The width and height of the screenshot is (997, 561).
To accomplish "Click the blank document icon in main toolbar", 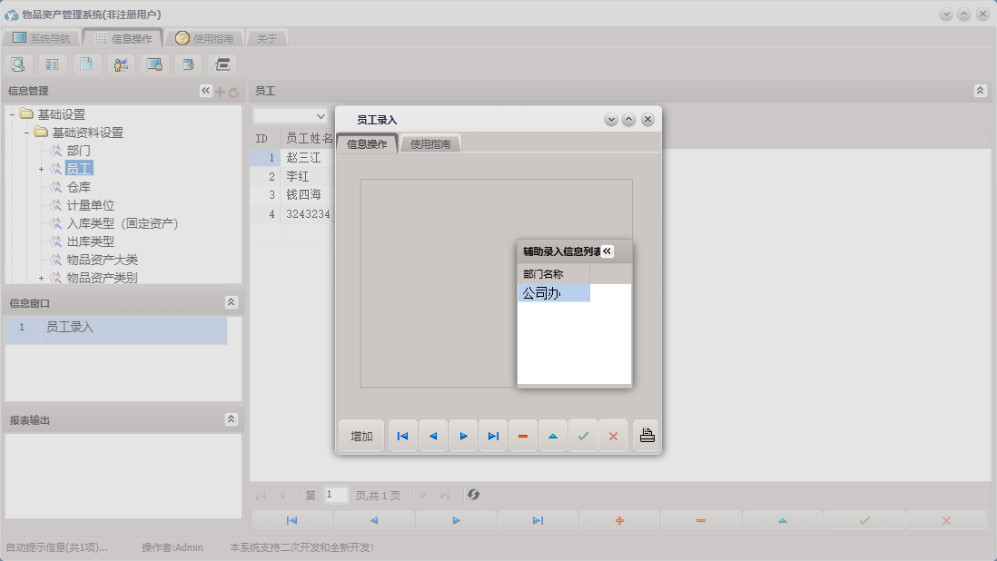I will tap(86, 64).
